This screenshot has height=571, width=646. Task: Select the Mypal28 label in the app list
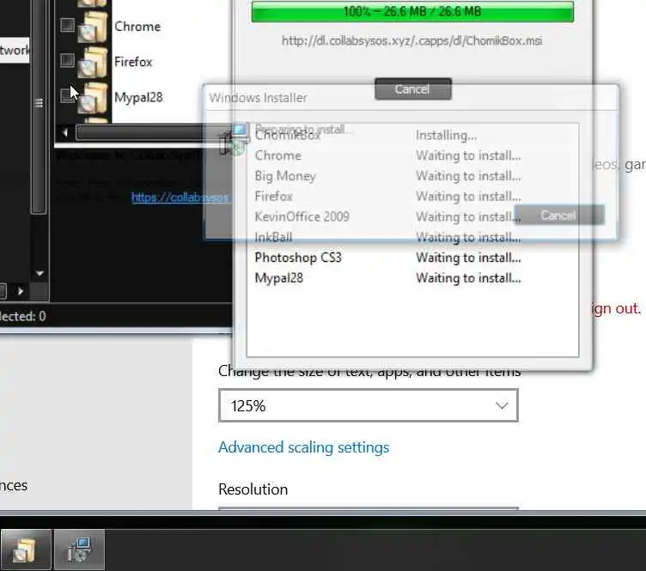click(x=138, y=98)
